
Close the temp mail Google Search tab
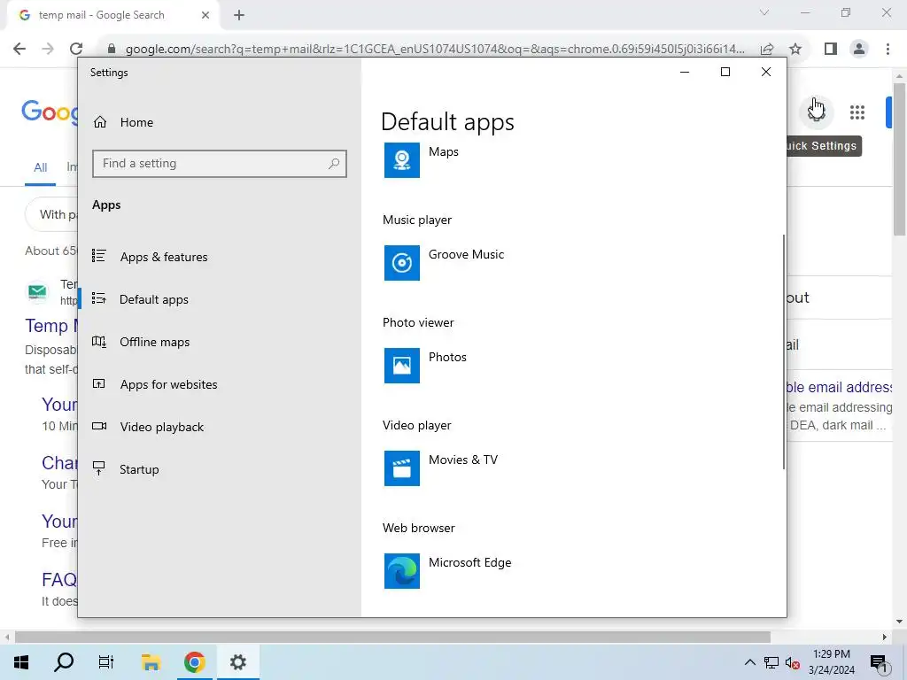205,15
